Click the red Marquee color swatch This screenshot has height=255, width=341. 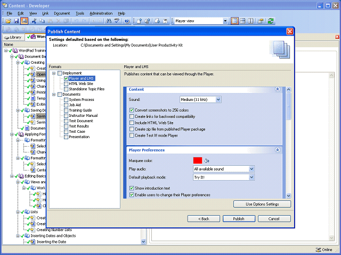198,160
